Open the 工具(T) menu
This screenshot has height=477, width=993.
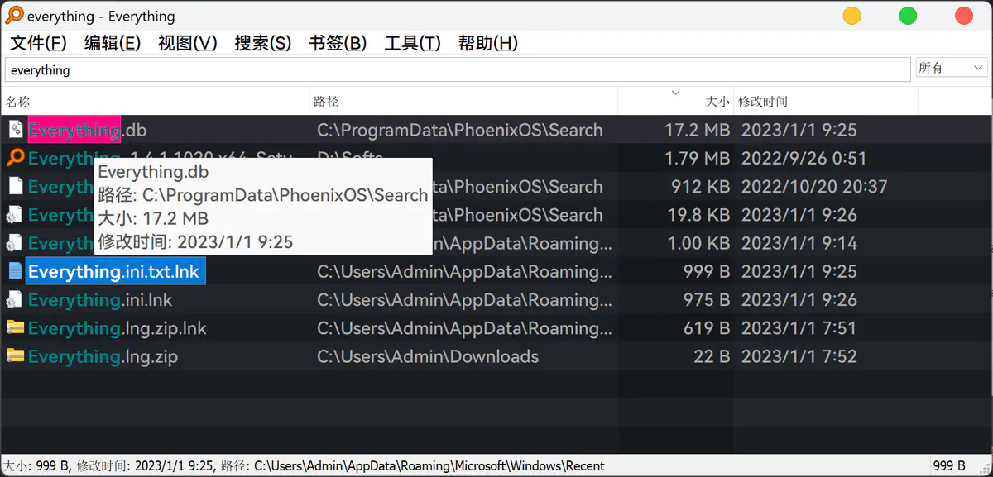tap(412, 43)
